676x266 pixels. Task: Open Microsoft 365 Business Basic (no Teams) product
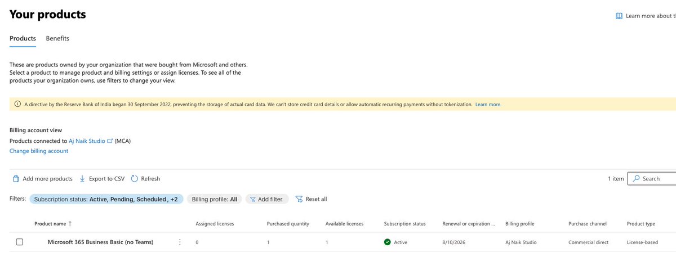(x=100, y=242)
